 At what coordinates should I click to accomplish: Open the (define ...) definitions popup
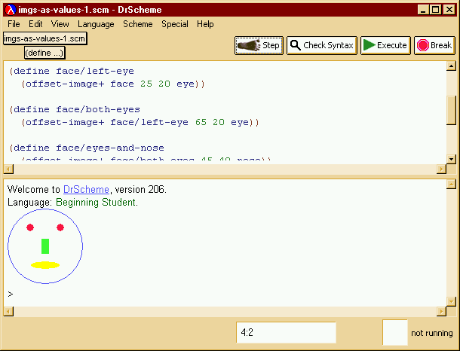click(44, 53)
